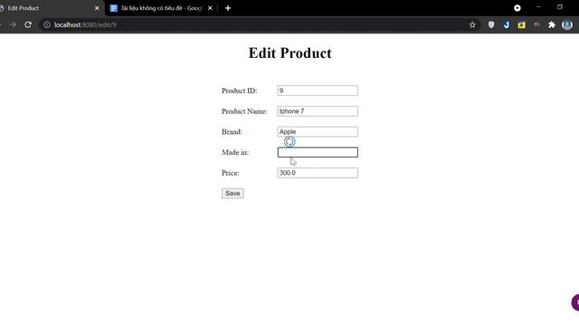Click the Product ID field
This screenshot has width=579, height=326.
tap(318, 91)
